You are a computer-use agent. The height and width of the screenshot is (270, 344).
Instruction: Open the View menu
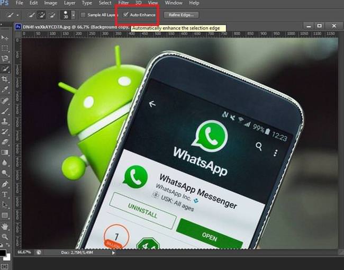[153, 3]
